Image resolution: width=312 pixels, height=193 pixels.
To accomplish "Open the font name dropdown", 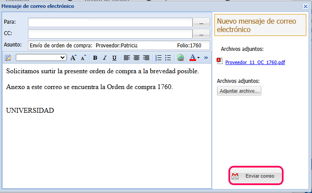I will 41,57.
